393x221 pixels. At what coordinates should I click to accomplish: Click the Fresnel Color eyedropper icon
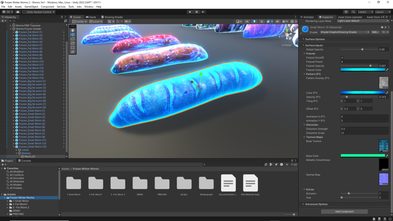pyautogui.click(x=387, y=70)
